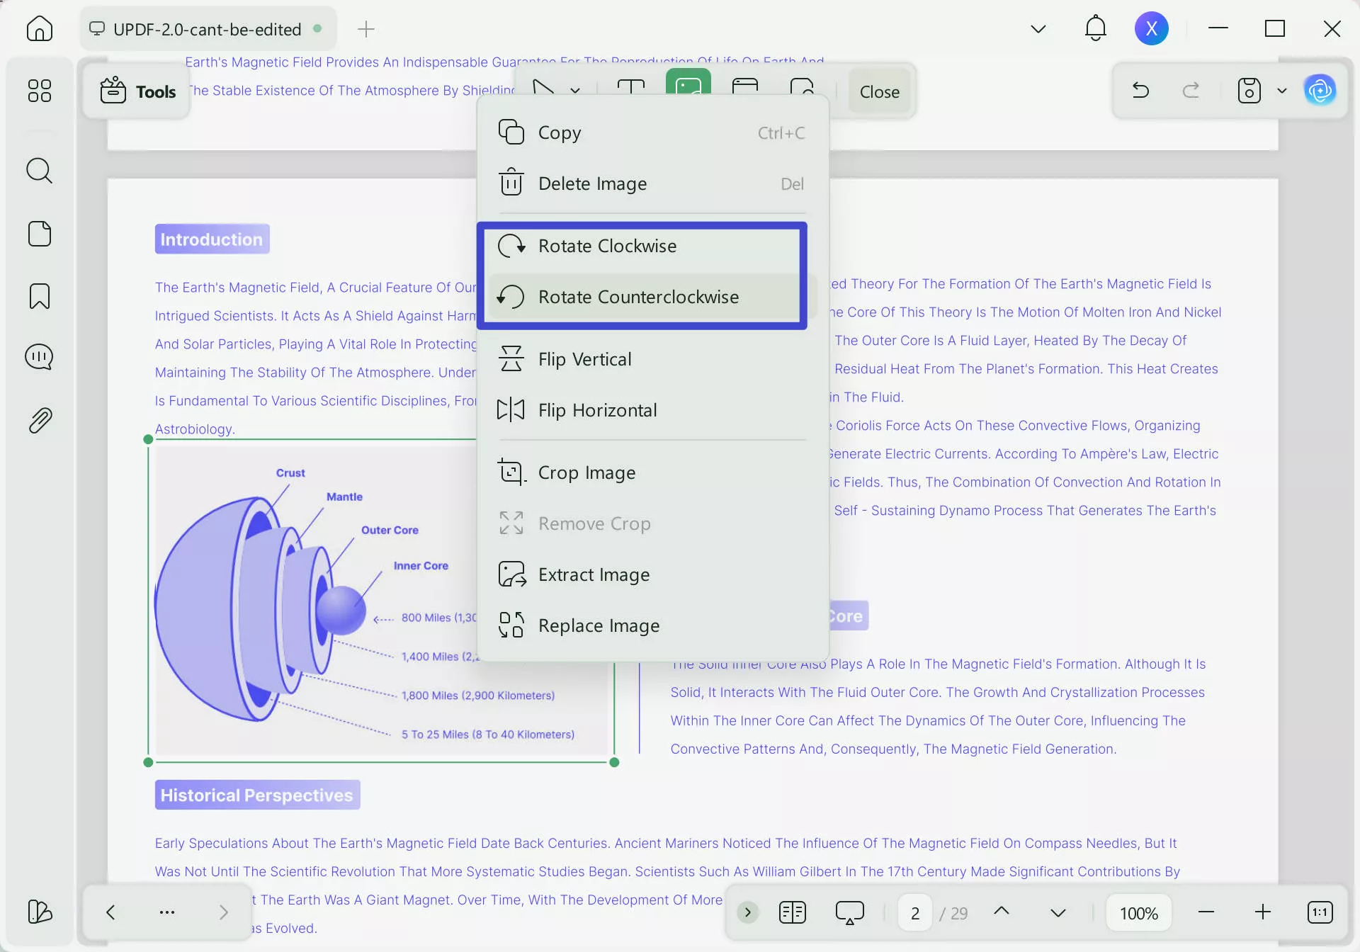Expand the save options dropdown arrow

(1281, 91)
